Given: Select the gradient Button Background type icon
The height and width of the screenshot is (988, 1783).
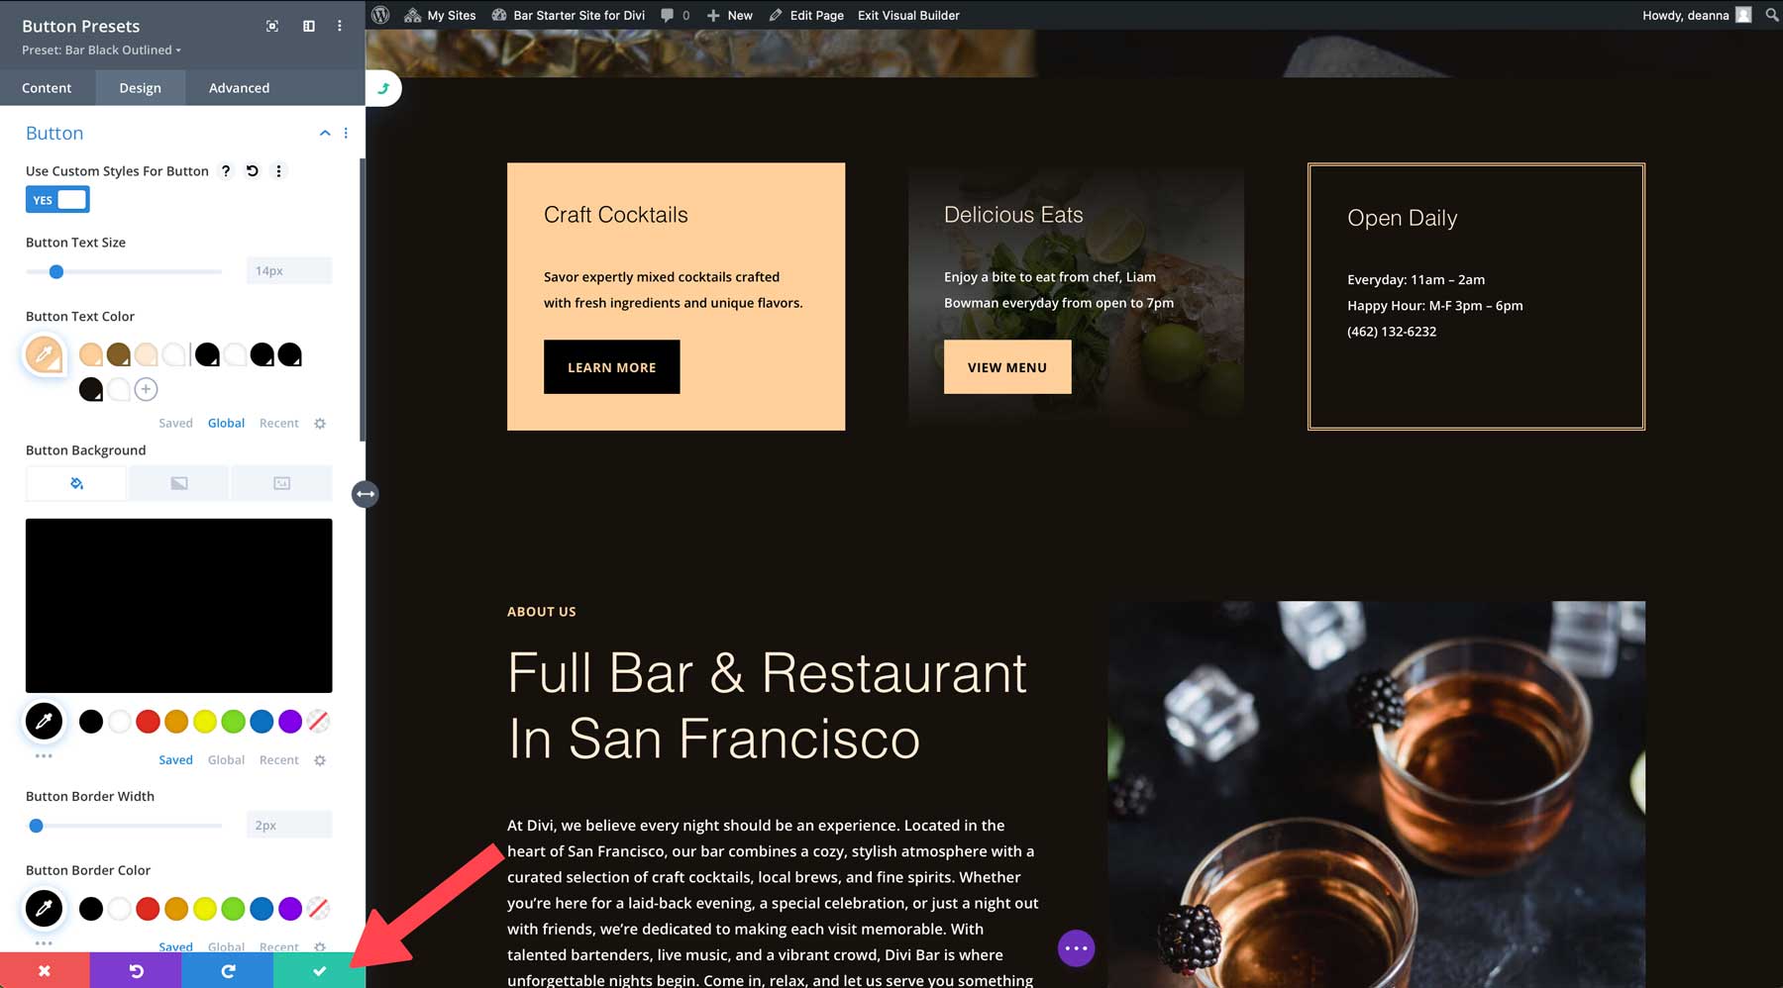Looking at the screenshot, I should 178,483.
